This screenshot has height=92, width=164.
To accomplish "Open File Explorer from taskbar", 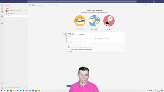I will tap(14, 91).
